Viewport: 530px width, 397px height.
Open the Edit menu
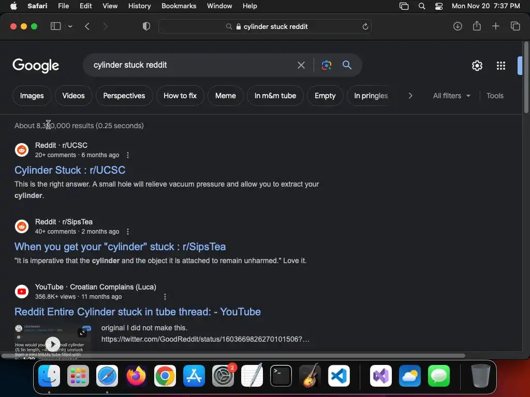pyautogui.click(x=85, y=6)
